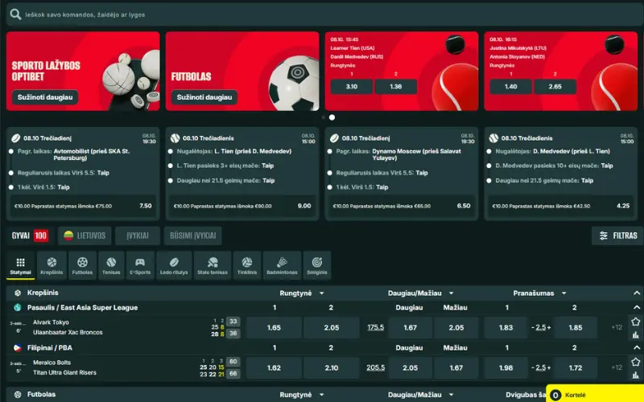Select the Krepšinis basketball icon

52,266
